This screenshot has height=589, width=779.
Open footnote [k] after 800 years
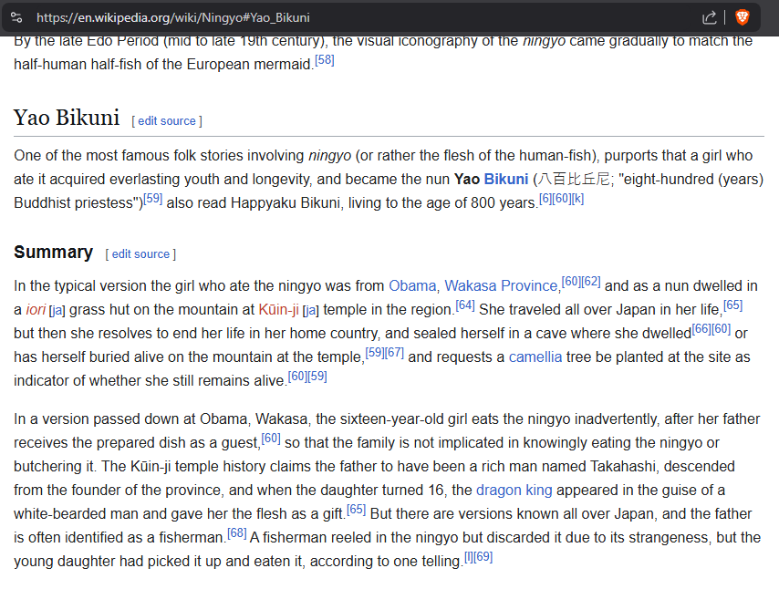coord(577,199)
